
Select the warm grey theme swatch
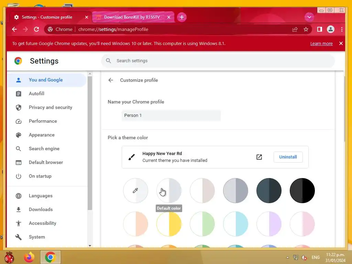202,190
